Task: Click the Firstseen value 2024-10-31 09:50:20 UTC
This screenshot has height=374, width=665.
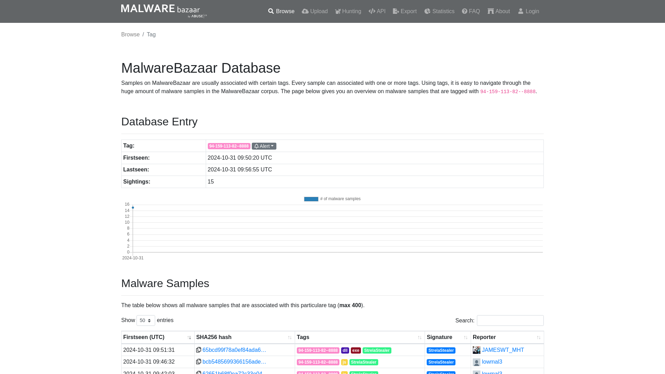Action: click(240, 158)
